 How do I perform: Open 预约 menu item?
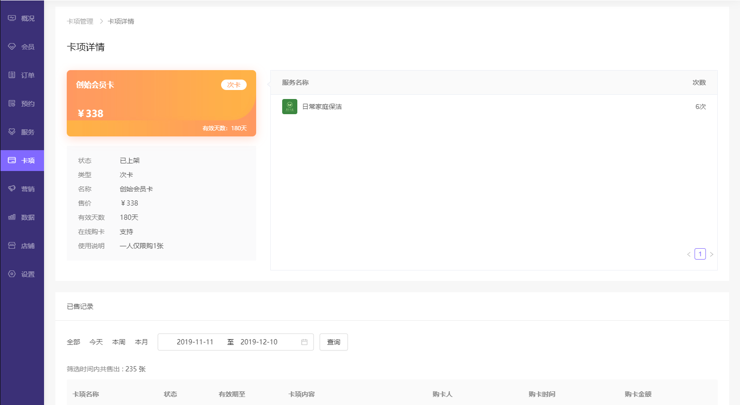tap(22, 104)
